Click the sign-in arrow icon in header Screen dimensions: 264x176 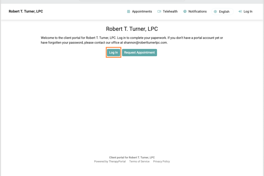coord(240,11)
